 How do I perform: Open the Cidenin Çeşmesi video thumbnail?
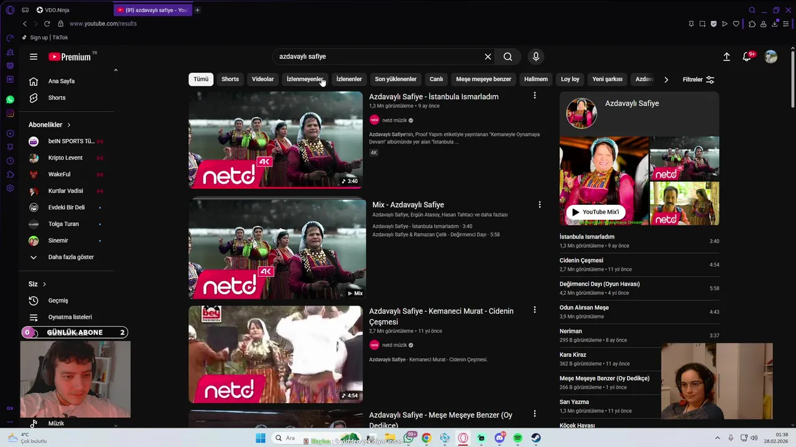point(275,354)
